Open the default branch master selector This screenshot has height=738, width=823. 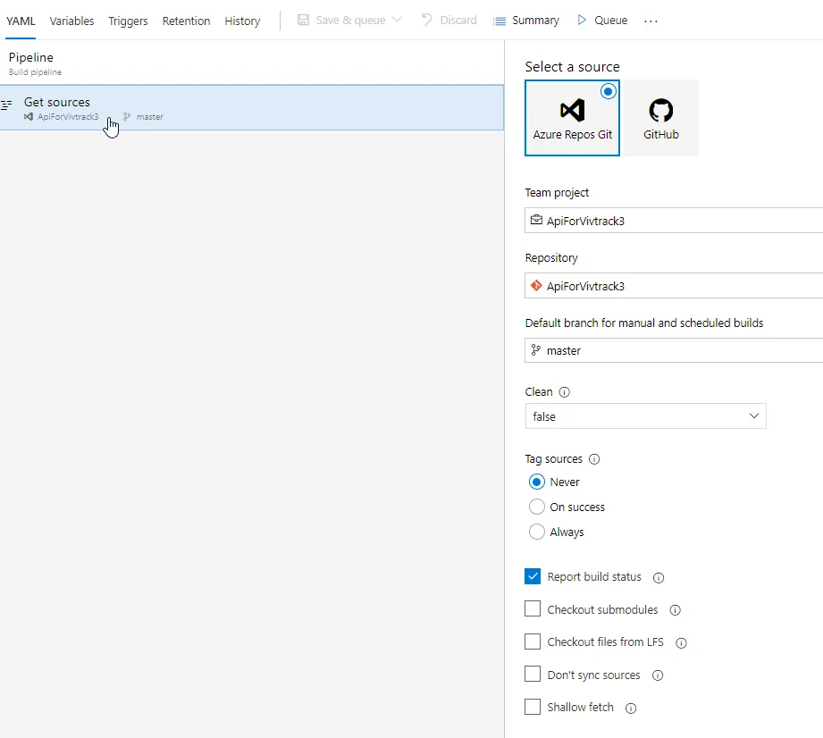674,351
